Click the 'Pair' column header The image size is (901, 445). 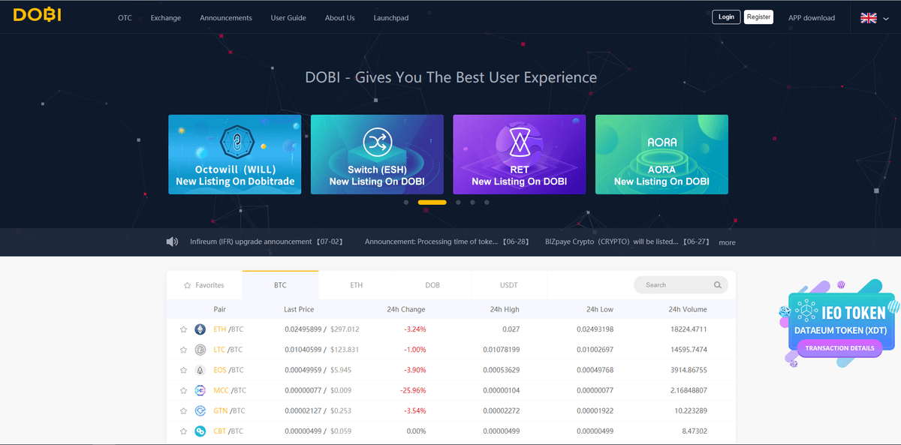219,309
